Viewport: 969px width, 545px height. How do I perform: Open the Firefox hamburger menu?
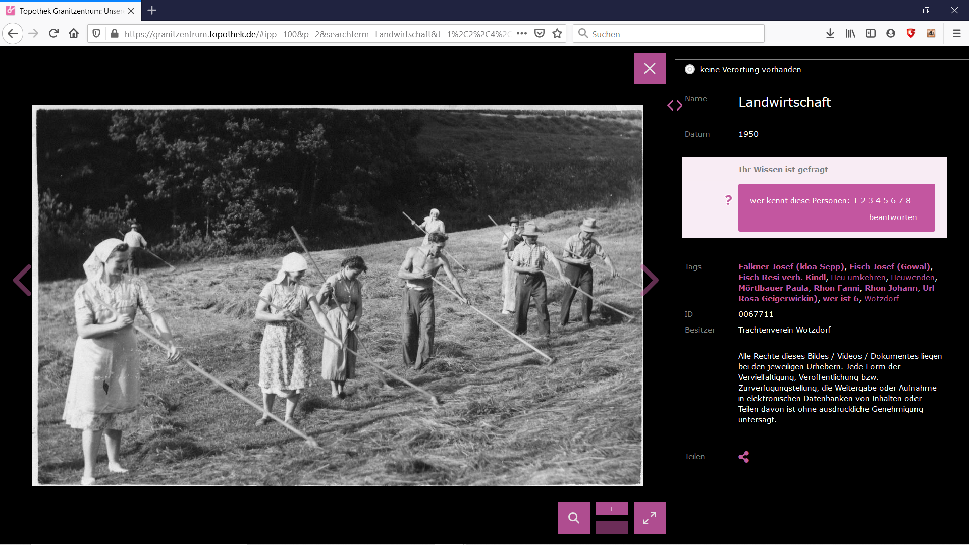956,34
